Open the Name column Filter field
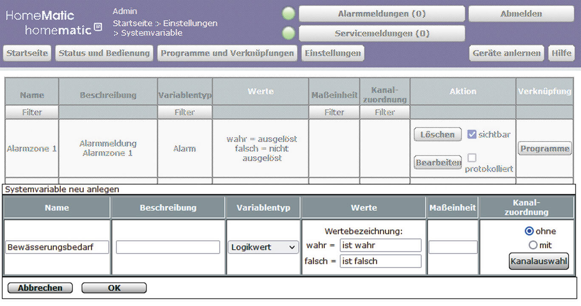 click(31, 112)
